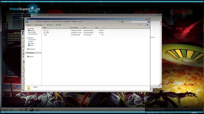The width and height of the screenshot is (204, 114).
Task: Open Include in library dropdown
Action: click(40, 25)
